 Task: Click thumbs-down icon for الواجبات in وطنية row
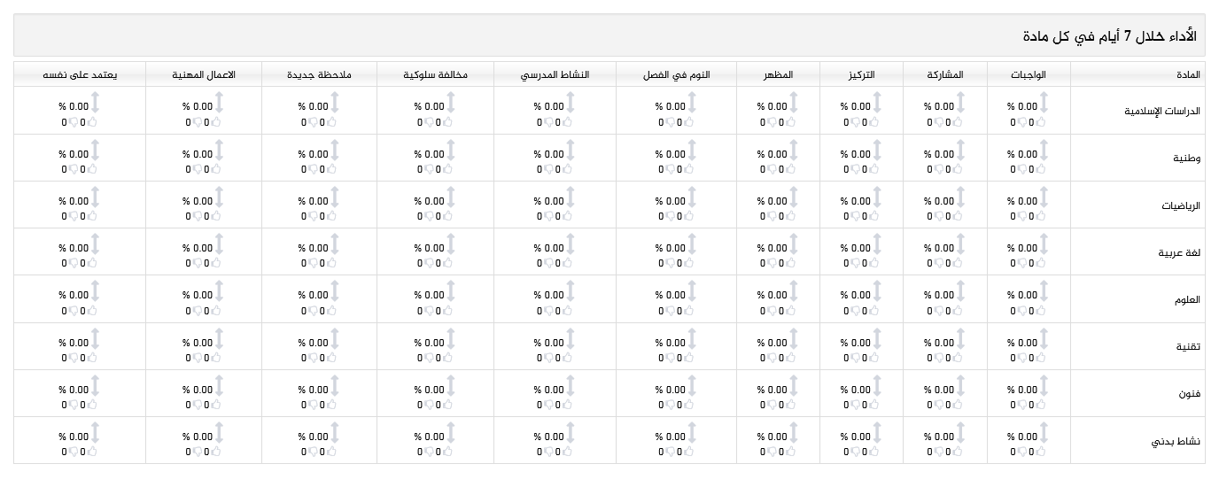click(x=1021, y=169)
